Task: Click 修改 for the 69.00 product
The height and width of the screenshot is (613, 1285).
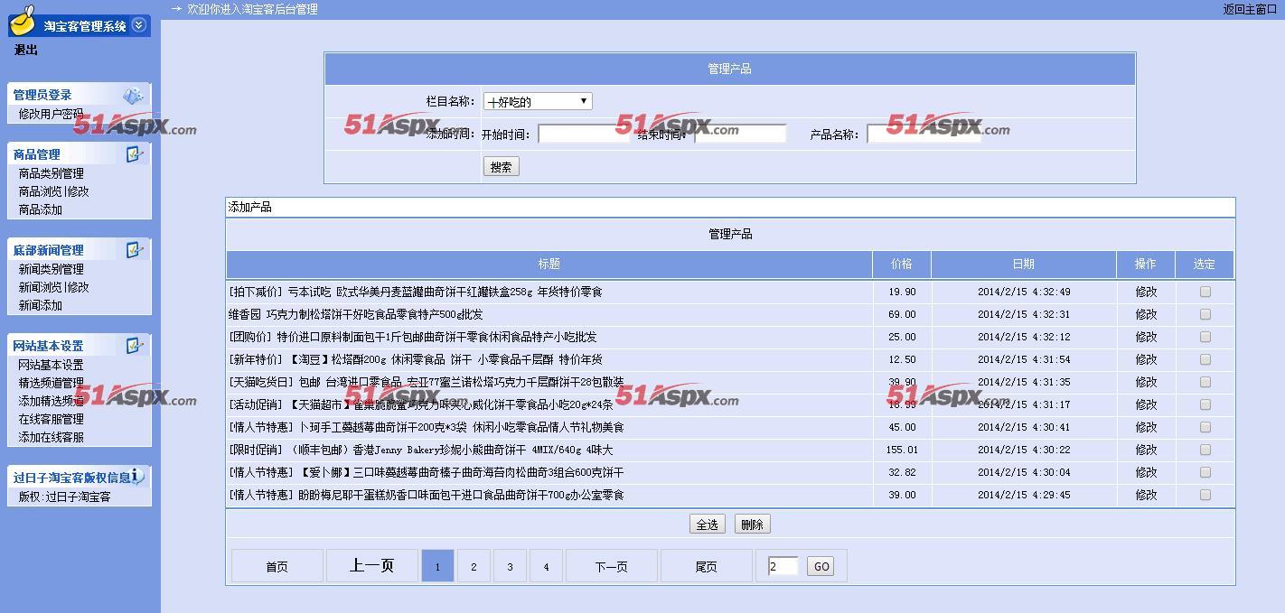Action: point(1146,314)
